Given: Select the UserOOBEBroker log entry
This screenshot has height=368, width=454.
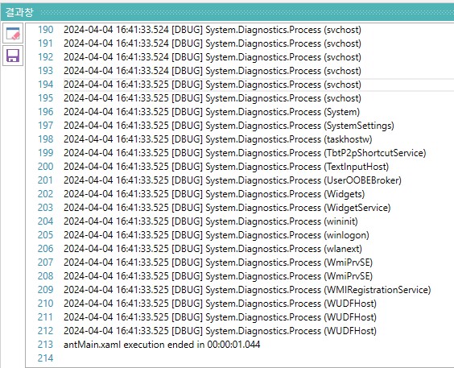Looking at the screenshot, I should 233,180.
